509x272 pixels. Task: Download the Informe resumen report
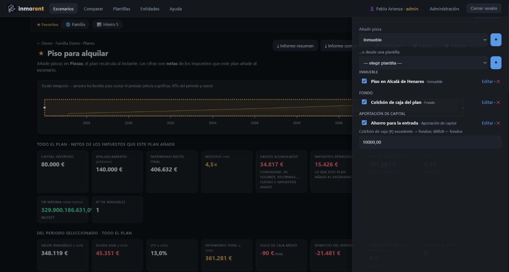point(295,46)
